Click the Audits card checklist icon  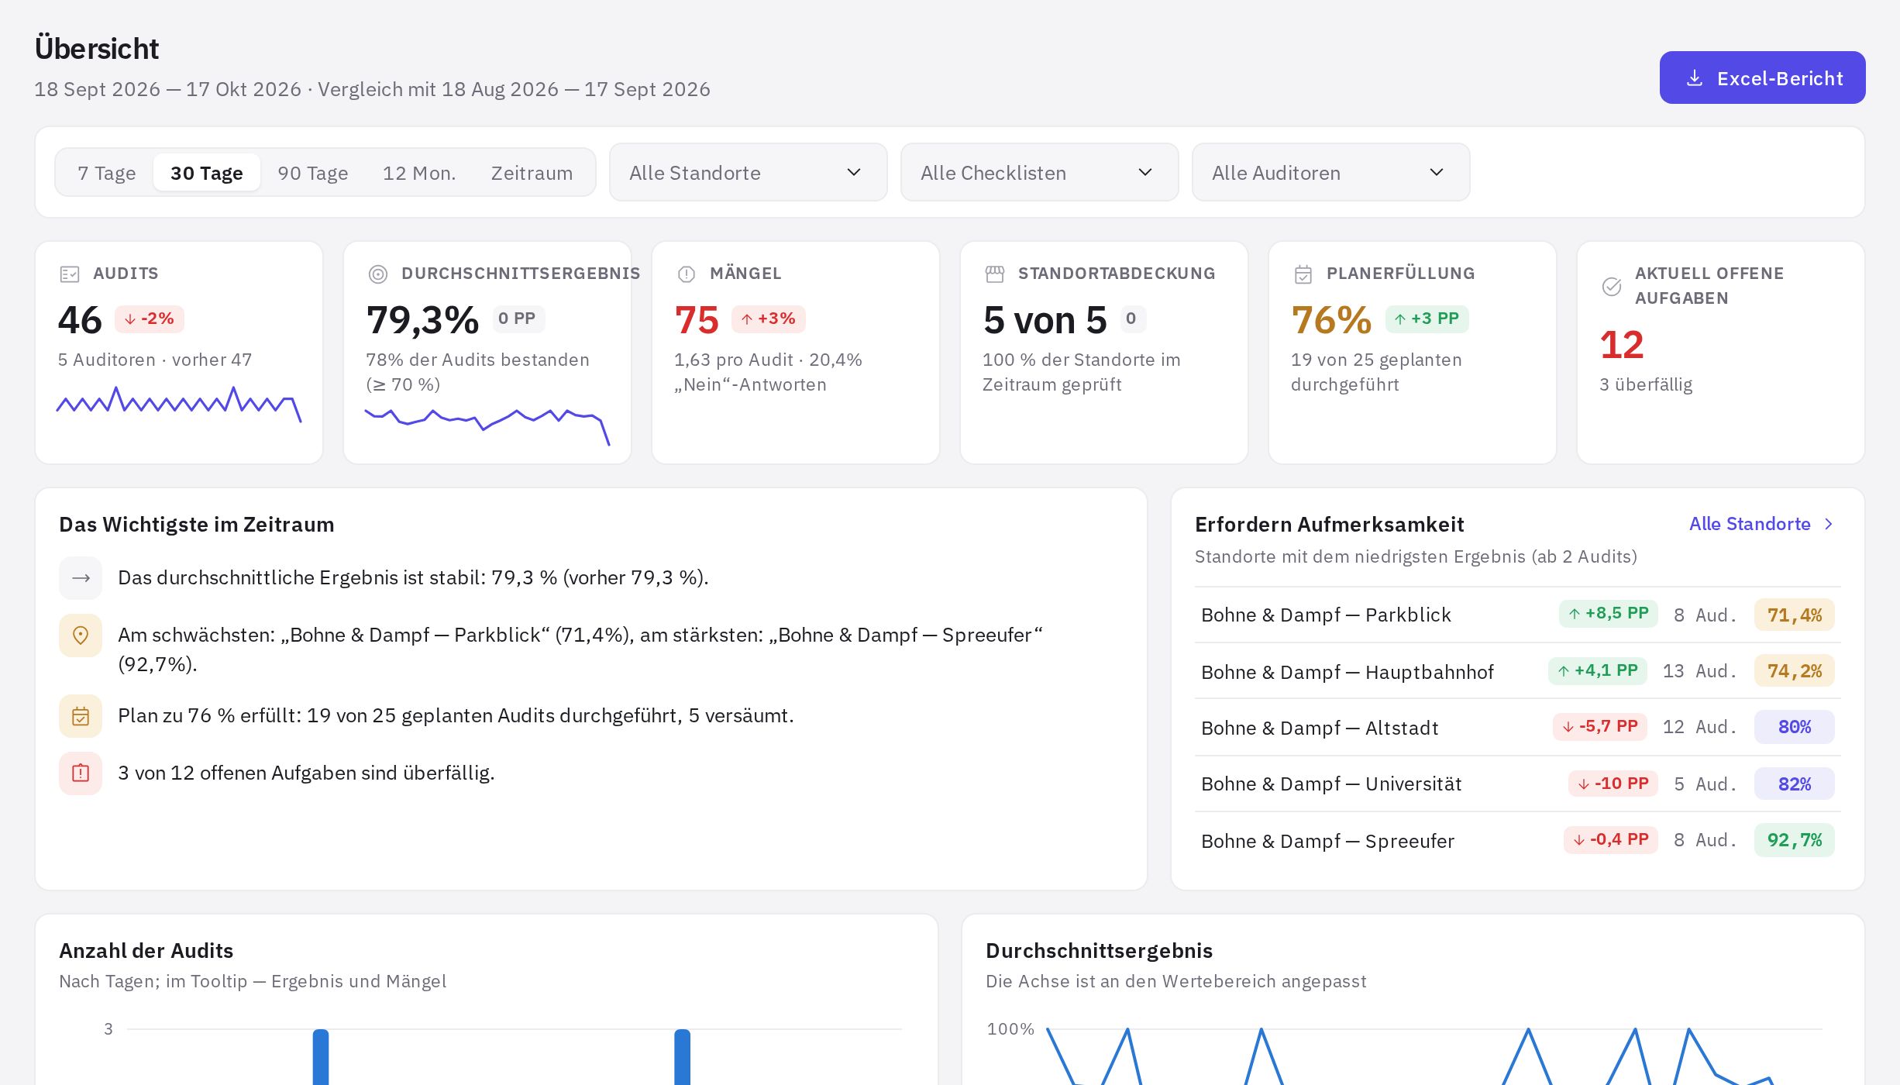coord(70,274)
